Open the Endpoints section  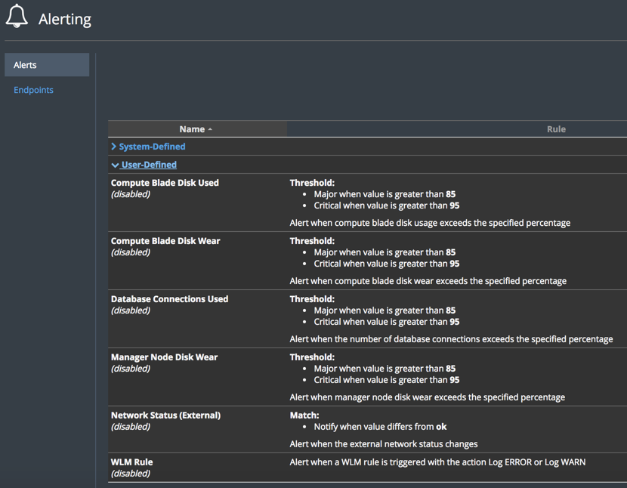(33, 90)
